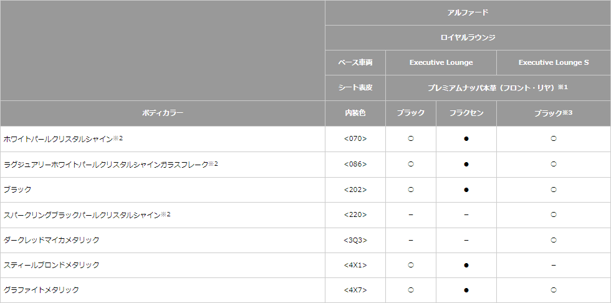Click filled circle in <202> ブラック row

coord(466,190)
